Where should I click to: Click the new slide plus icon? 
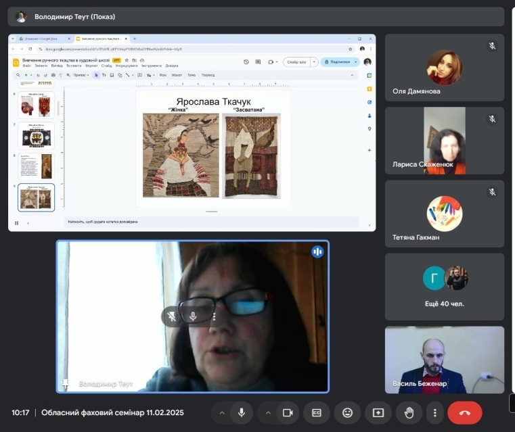(x=26, y=75)
